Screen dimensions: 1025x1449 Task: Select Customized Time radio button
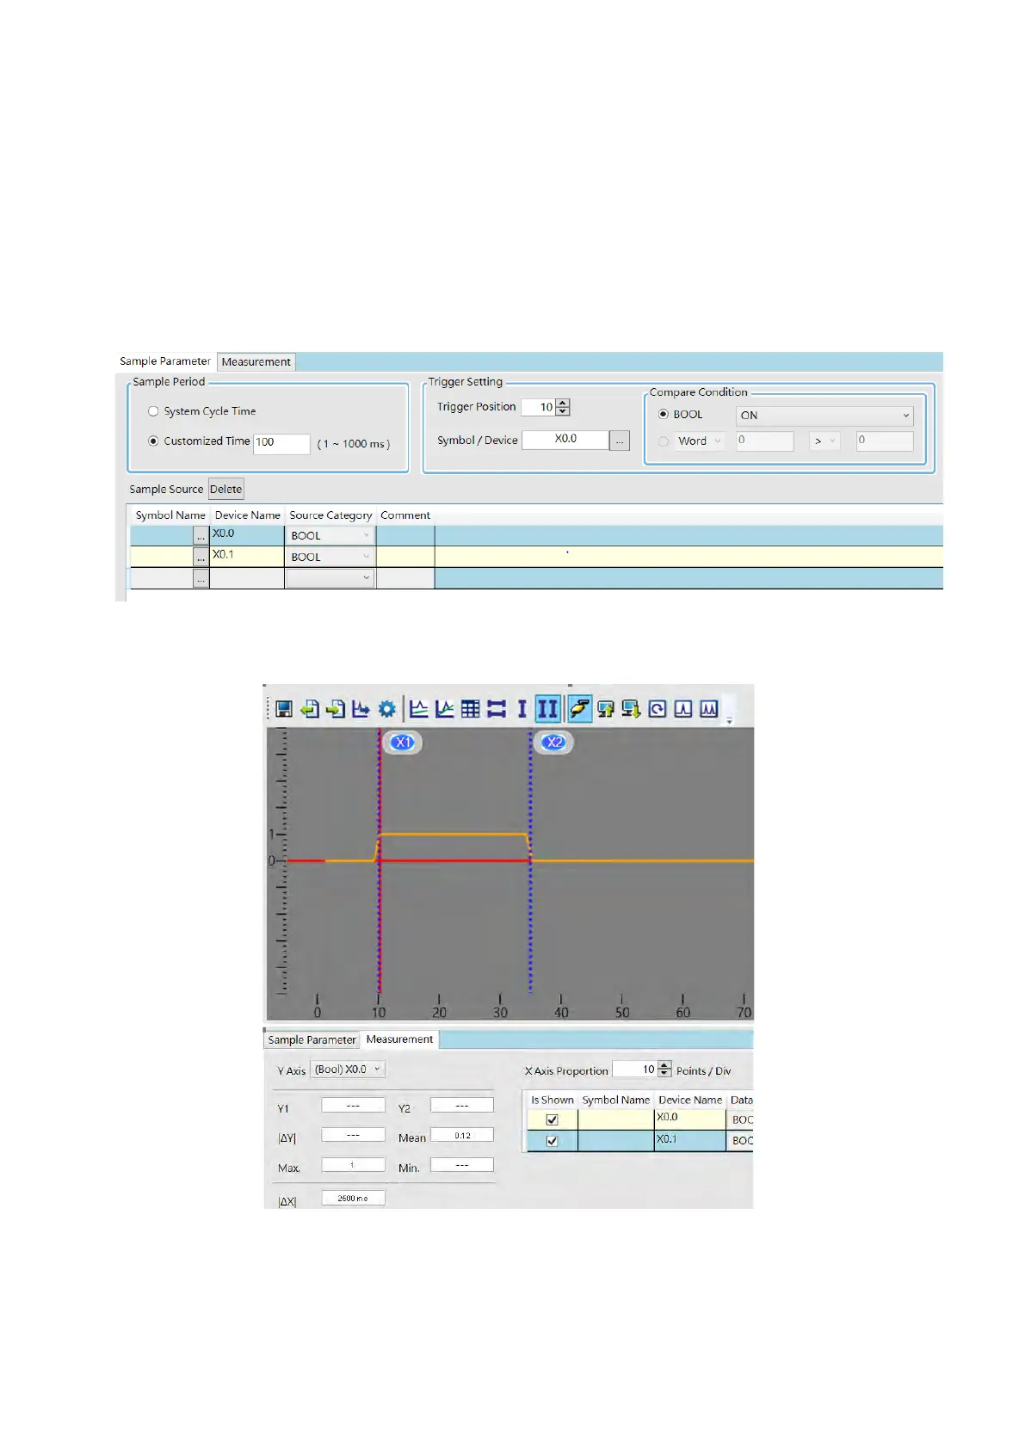click(153, 441)
